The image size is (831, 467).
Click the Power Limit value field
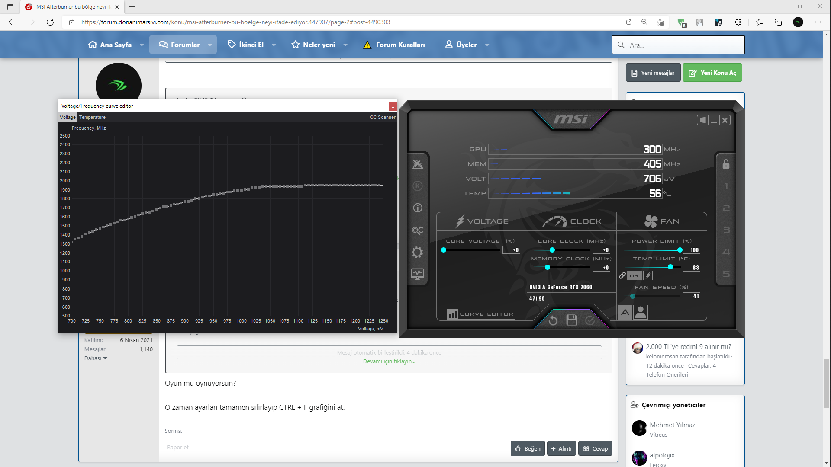coord(691,250)
